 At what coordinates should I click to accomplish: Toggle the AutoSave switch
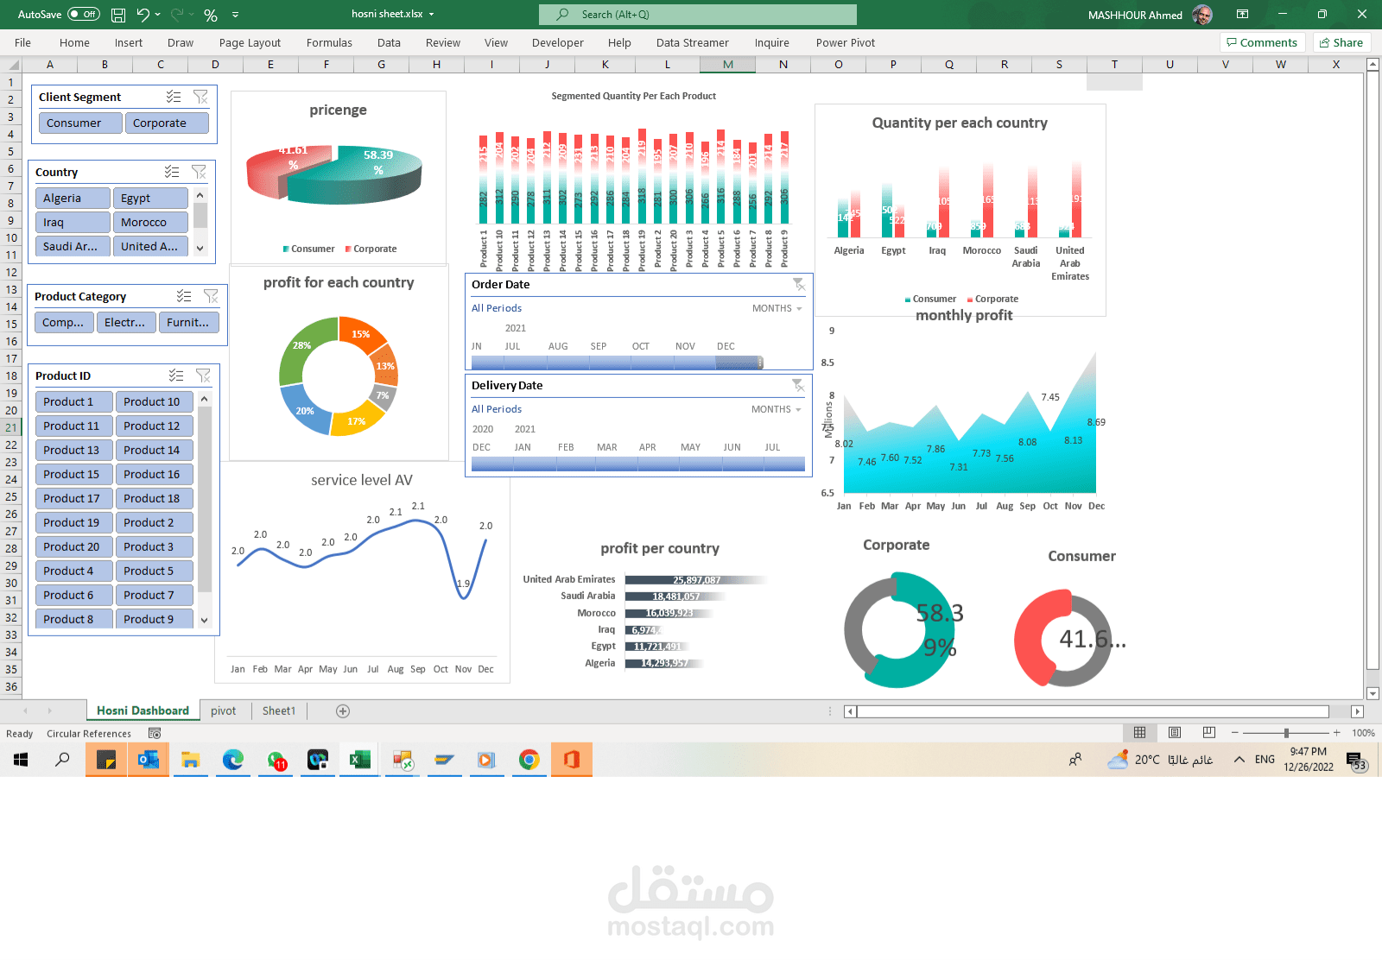click(x=84, y=15)
